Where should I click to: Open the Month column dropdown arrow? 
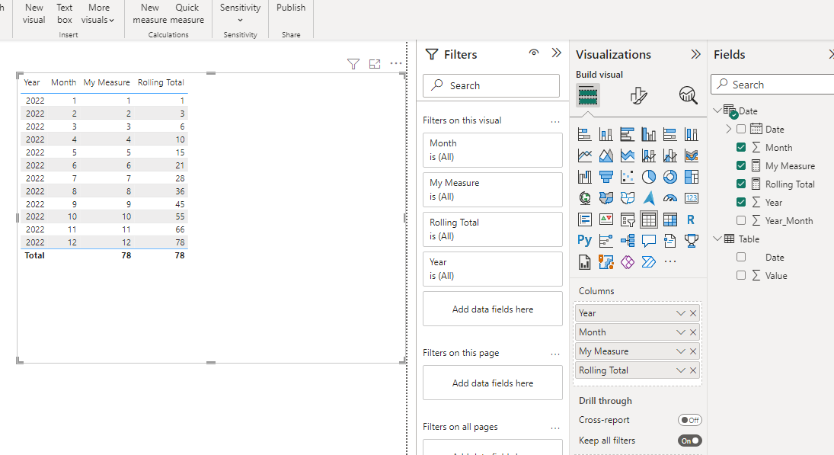click(x=680, y=332)
